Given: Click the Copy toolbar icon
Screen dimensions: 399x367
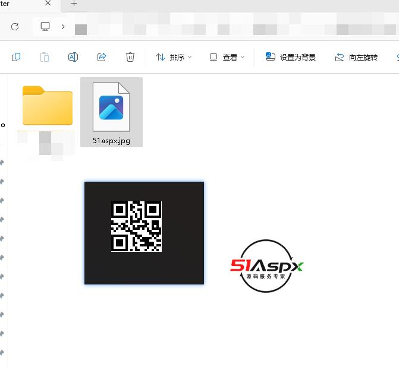Looking at the screenshot, I should click(16, 57).
